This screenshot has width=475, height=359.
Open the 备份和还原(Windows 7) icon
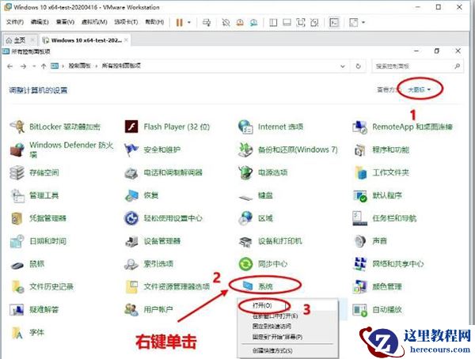coord(245,149)
